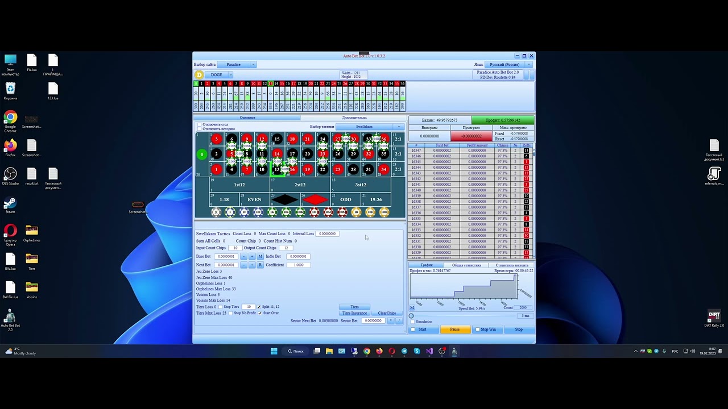Enable the Stop No Profit checkbox
This screenshot has height=409, width=728.
click(231, 313)
